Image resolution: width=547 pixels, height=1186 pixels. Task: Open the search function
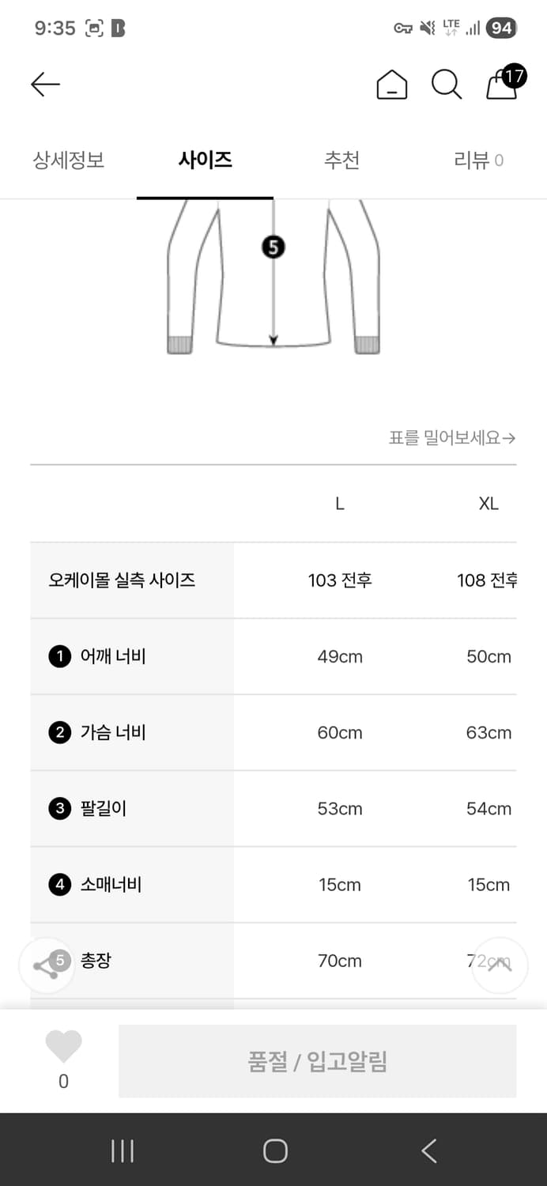click(x=447, y=85)
